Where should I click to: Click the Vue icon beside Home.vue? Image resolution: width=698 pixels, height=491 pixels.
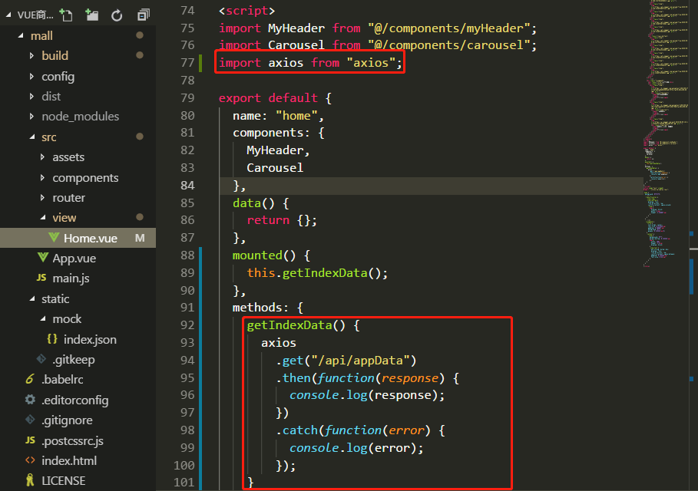(54, 238)
